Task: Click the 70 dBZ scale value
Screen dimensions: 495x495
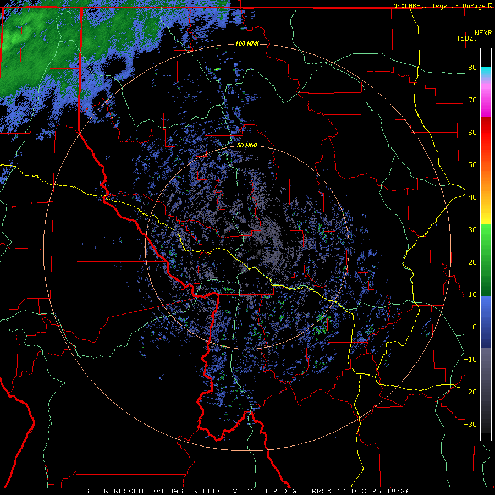Action: (x=472, y=100)
